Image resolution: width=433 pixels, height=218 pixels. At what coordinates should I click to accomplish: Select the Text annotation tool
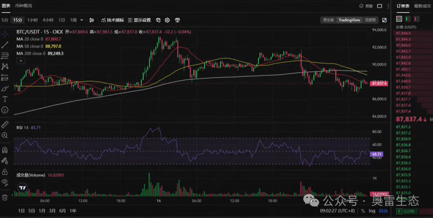point(5,99)
